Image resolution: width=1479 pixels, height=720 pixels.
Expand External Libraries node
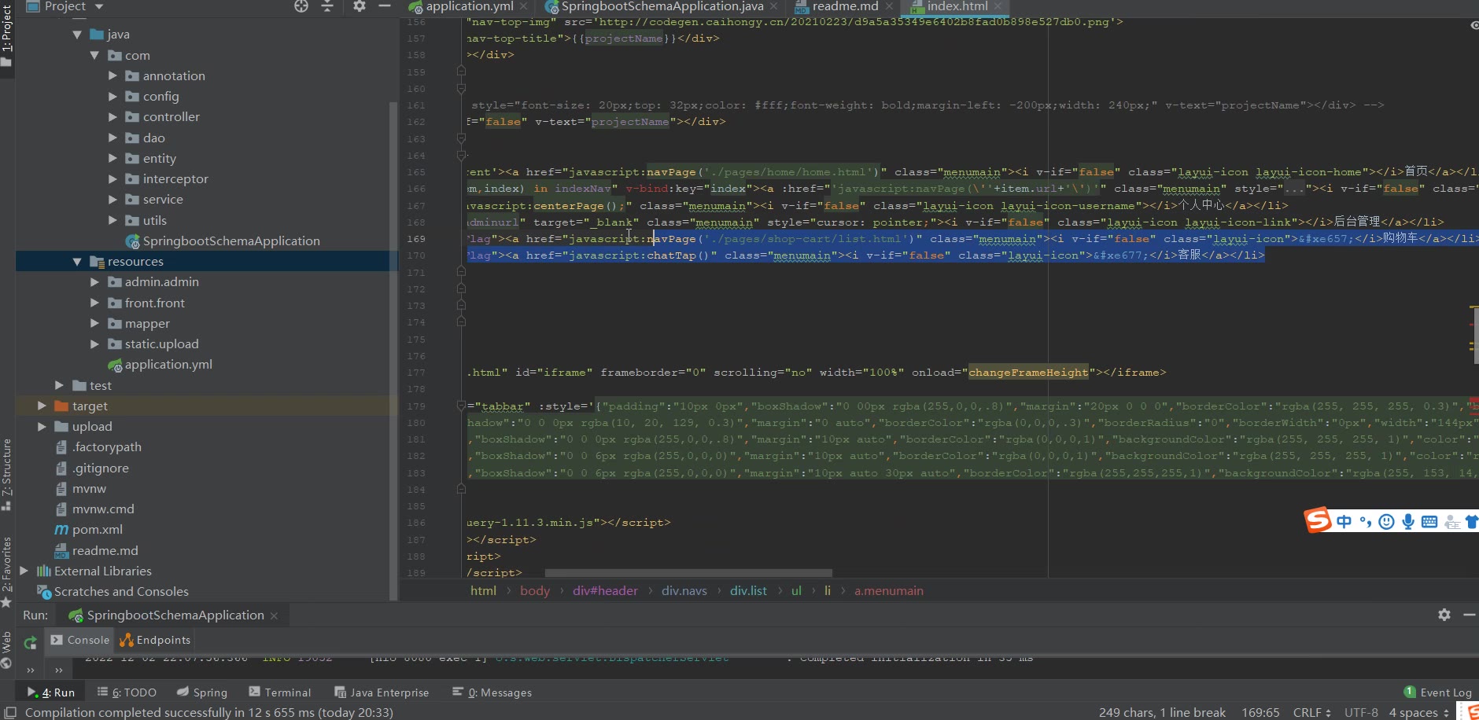tap(24, 571)
